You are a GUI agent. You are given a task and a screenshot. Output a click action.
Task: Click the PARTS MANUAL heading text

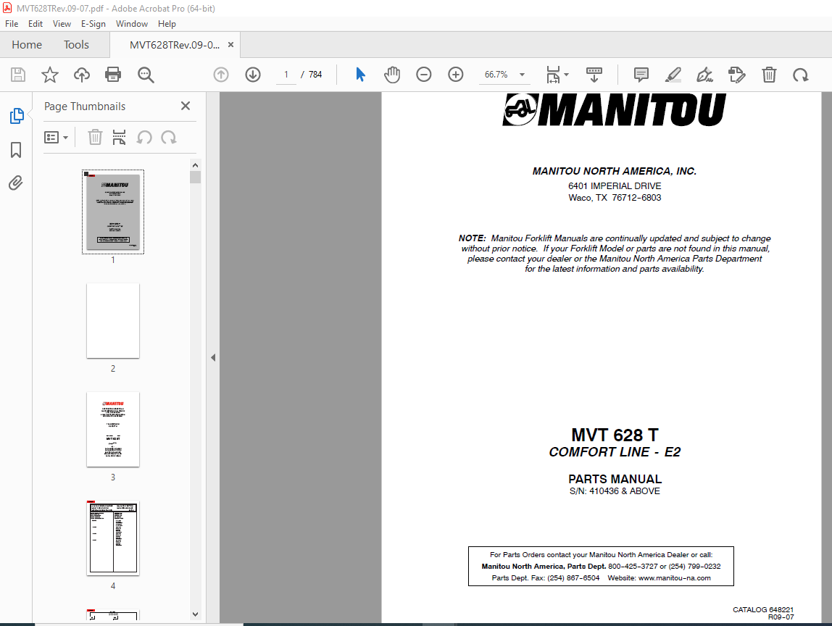tap(615, 479)
